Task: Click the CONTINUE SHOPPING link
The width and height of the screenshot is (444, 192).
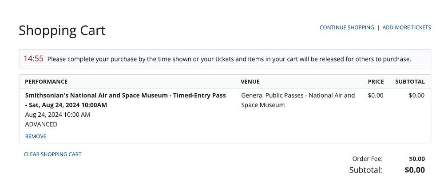Action: pyautogui.click(x=347, y=27)
